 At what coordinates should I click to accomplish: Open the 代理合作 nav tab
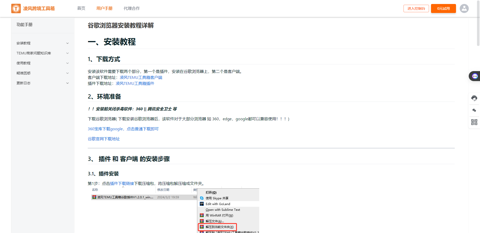tap(132, 8)
